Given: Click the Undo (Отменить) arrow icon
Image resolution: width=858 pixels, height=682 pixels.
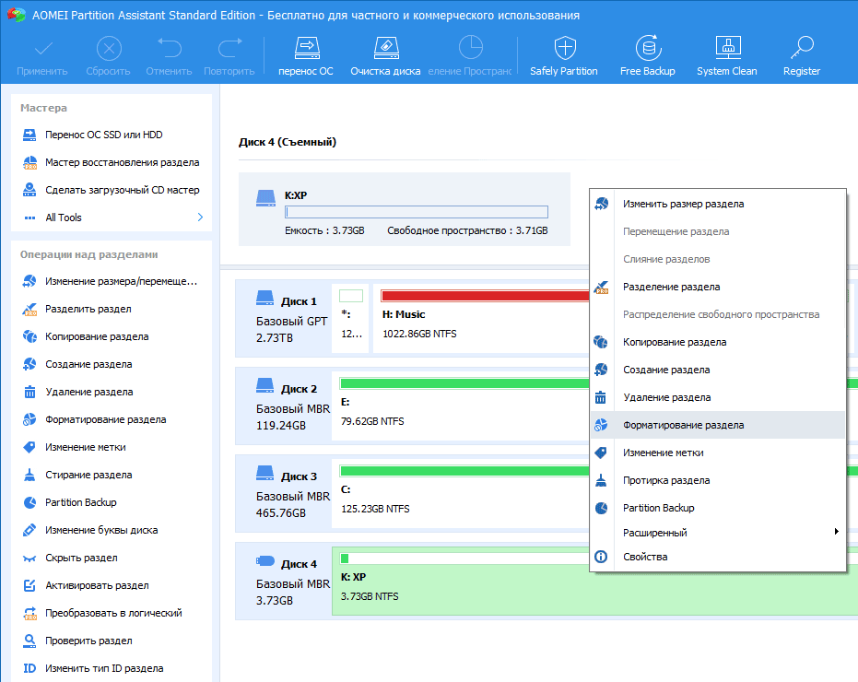Looking at the screenshot, I should pos(169,48).
